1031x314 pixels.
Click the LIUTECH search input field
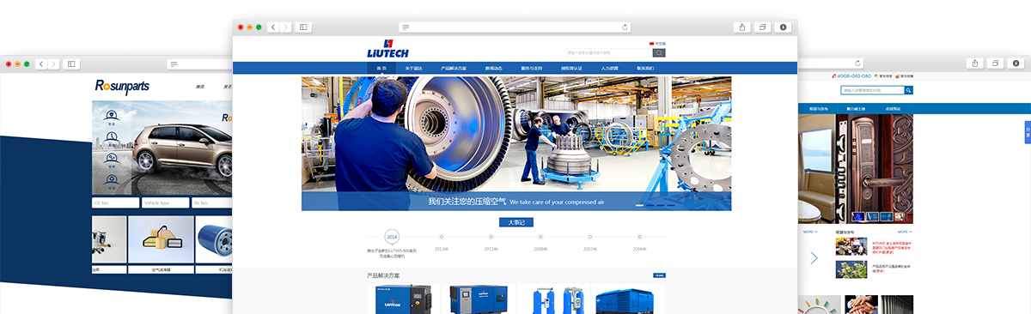608,52
